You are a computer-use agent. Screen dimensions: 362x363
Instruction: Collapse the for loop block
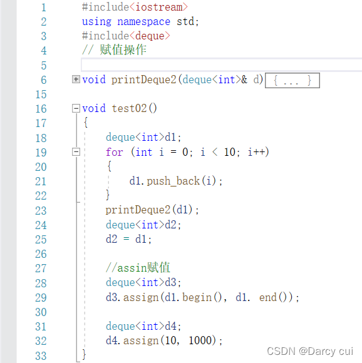click(76, 152)
